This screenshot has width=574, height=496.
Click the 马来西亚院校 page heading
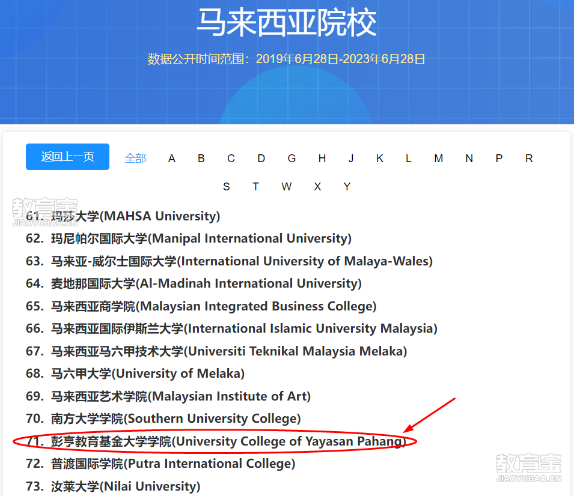[287, 23]
